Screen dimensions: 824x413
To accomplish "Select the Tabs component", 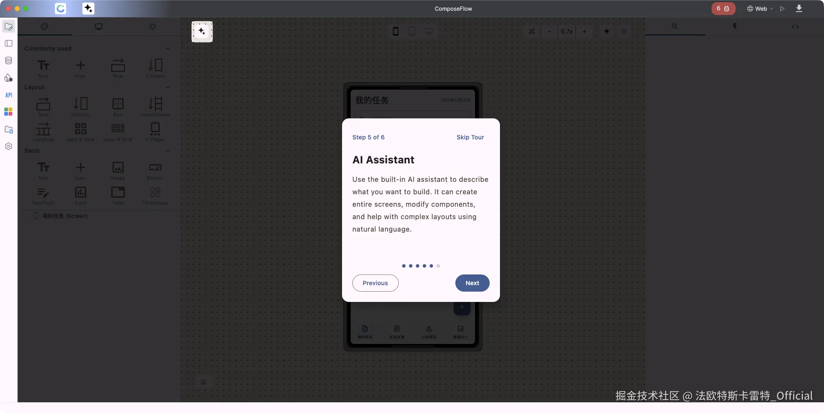I will (x=118, y=195).
